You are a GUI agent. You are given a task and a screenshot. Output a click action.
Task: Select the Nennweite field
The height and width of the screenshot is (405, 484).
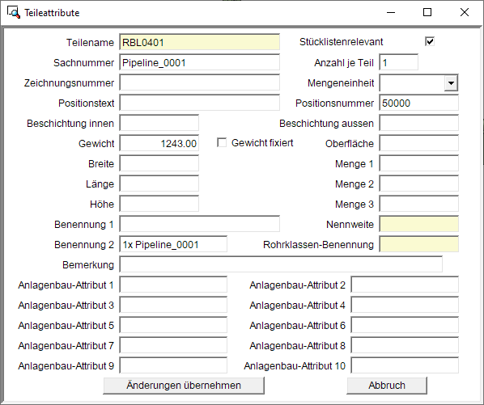pos(419,224)
